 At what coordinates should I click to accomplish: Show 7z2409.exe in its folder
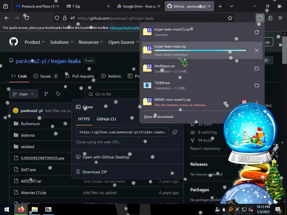(257, 85)
